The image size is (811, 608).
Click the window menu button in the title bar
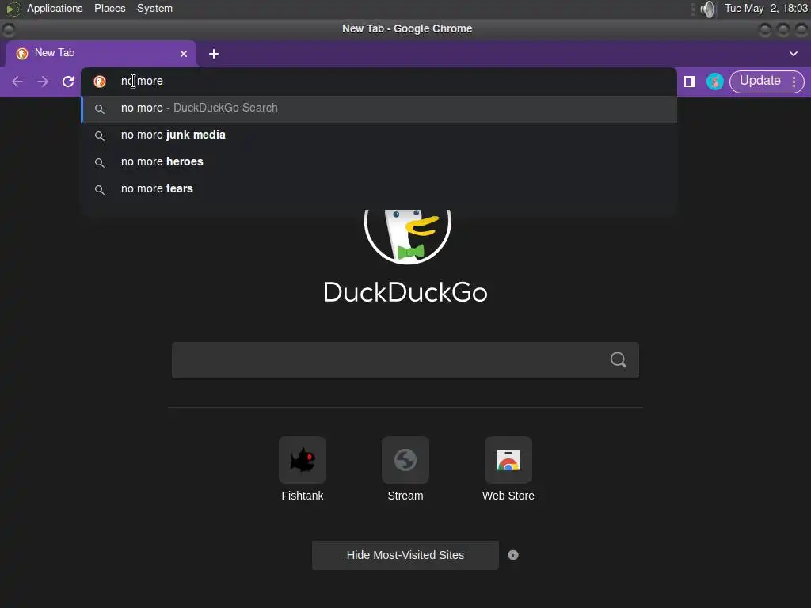(8, 30)
